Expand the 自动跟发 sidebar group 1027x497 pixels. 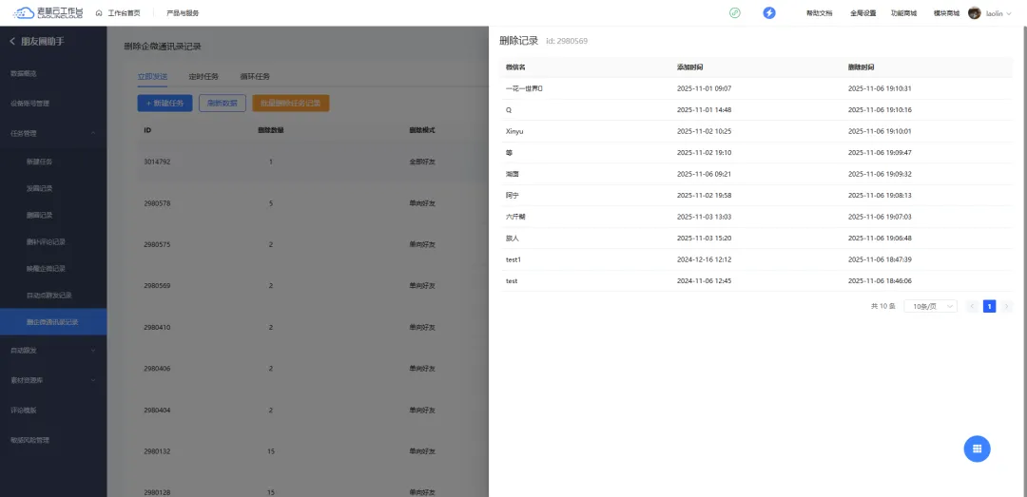53,351
